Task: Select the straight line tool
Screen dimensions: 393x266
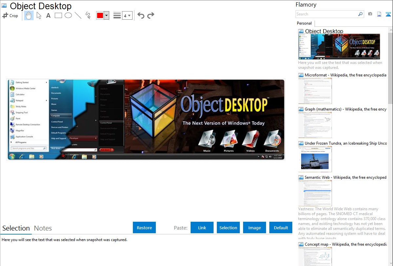Action: point(78,15)
